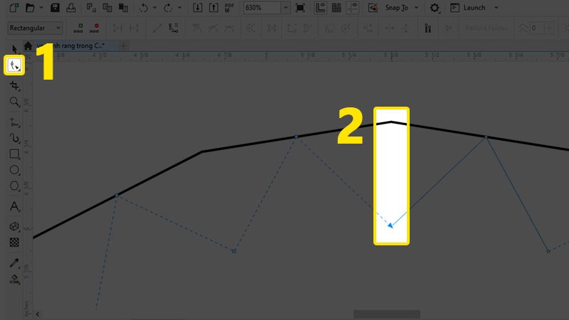The width and height of the screenshot is (569, 320).
Task: Select the Block Shadow tool
Action: click(x=14, y=226)
